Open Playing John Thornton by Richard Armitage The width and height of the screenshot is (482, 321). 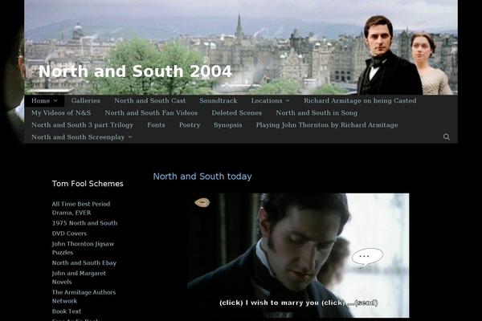coord(327,125)
